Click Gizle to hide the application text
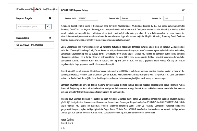This screenshot has width=197, height=131. point(63,128)
